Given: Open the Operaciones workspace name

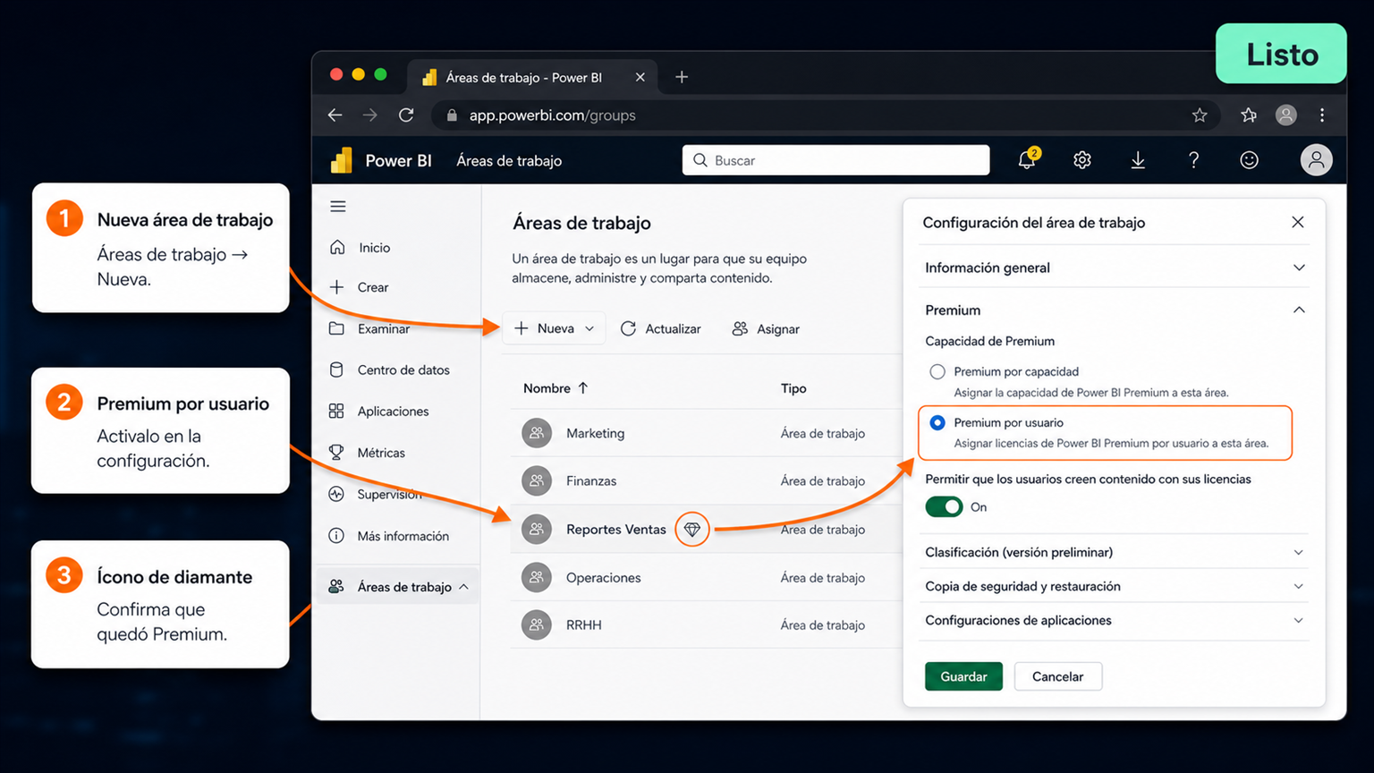Looking at the screenshot, I should point(604,577).
